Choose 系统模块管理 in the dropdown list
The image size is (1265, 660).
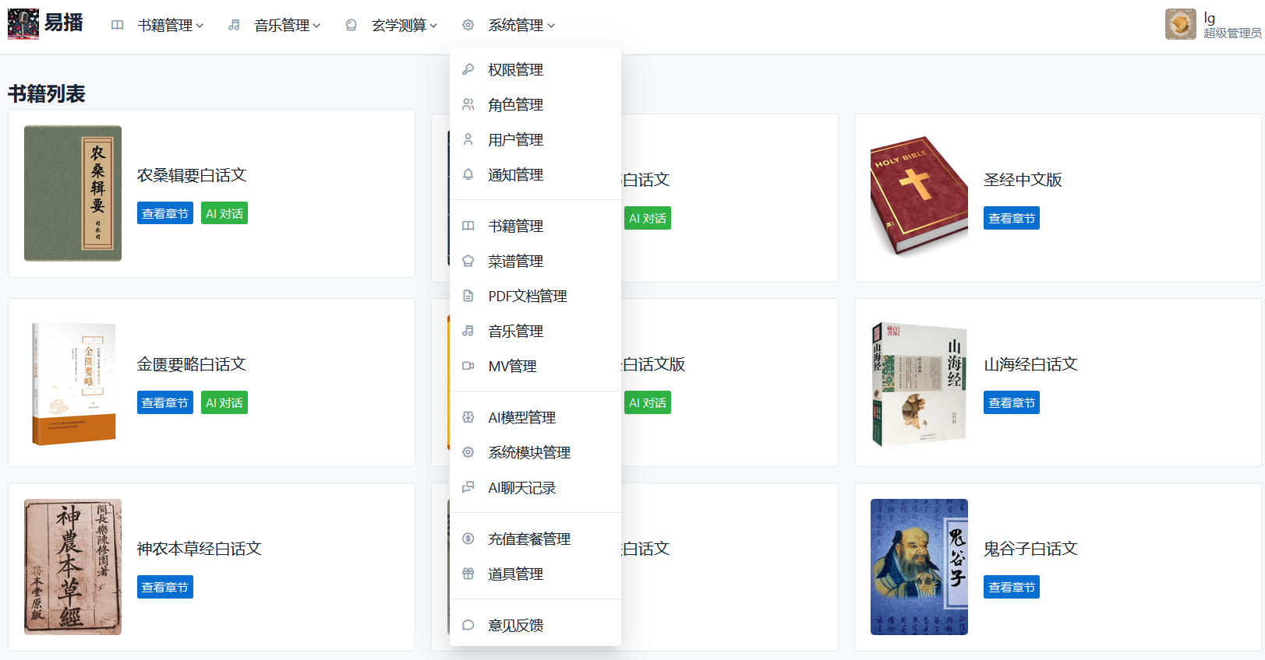528,452
